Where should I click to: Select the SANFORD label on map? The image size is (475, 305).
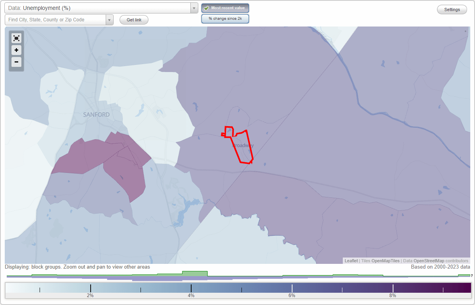click(x=96, y=115)
